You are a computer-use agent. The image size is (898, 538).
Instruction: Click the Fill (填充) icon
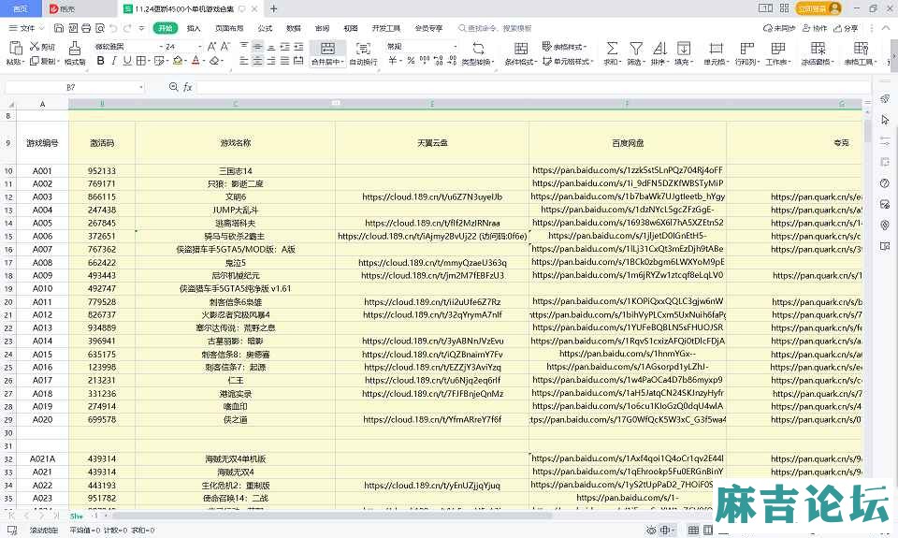pos(684,48)
